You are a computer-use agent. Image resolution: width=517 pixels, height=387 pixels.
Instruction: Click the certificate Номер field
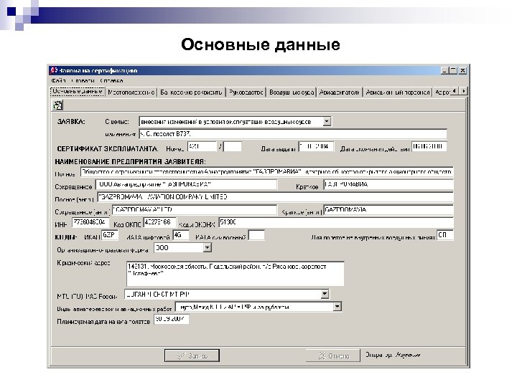pyautogui.click(x=202, y=146)
